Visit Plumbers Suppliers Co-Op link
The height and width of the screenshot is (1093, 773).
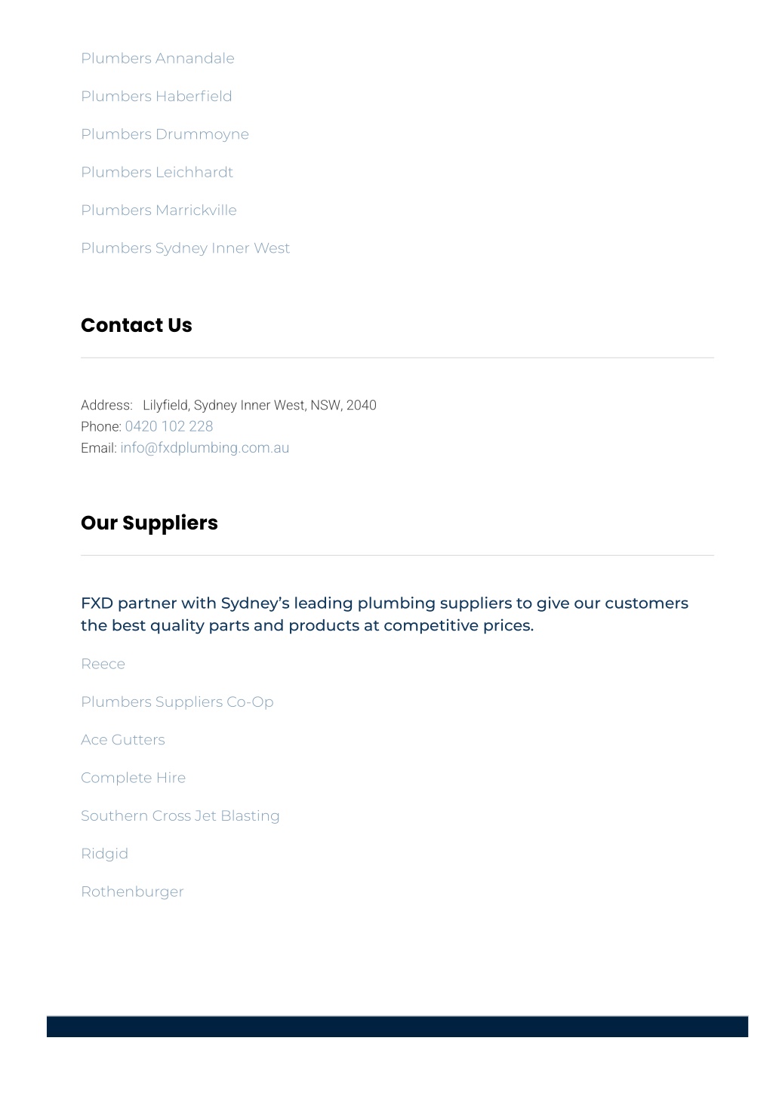tap(177, 702)
